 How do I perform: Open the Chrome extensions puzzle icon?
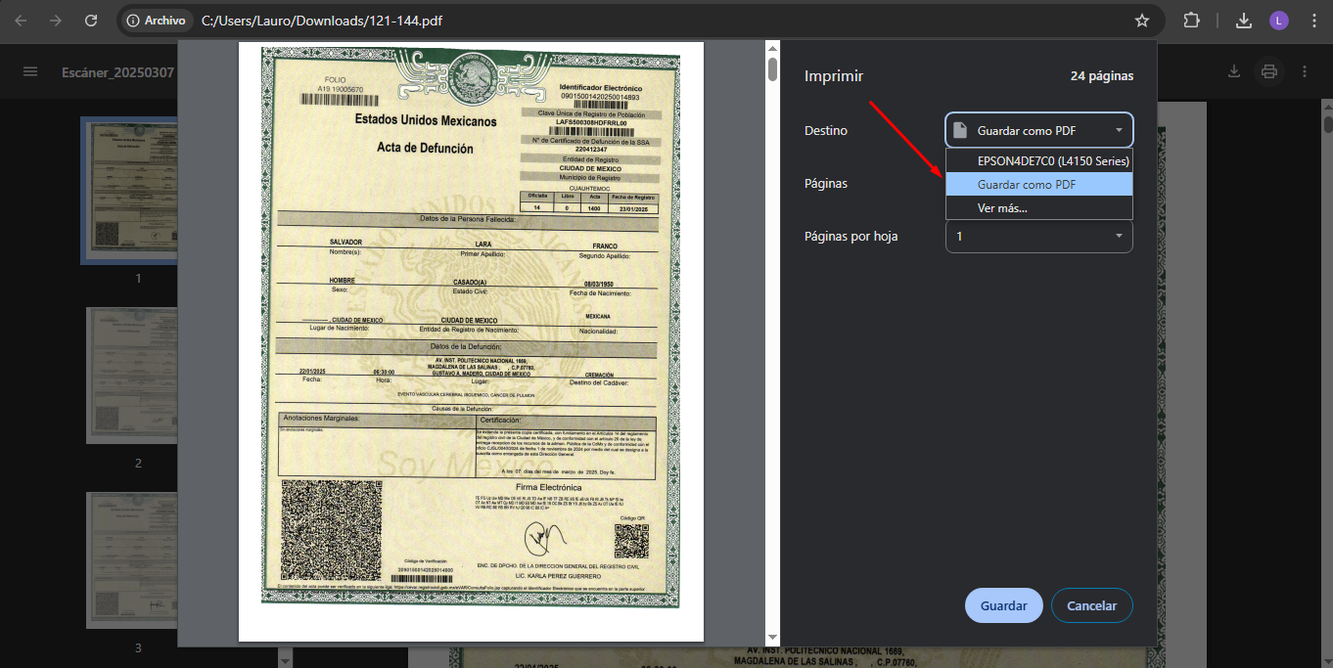[1191, 21]
